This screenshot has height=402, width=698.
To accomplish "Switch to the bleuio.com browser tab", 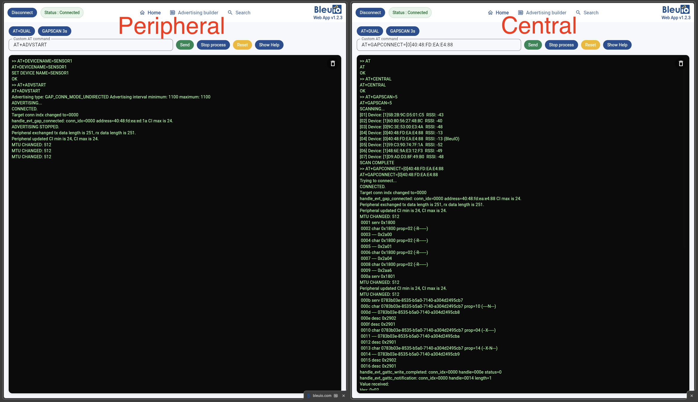I will (x=322, y=395).
